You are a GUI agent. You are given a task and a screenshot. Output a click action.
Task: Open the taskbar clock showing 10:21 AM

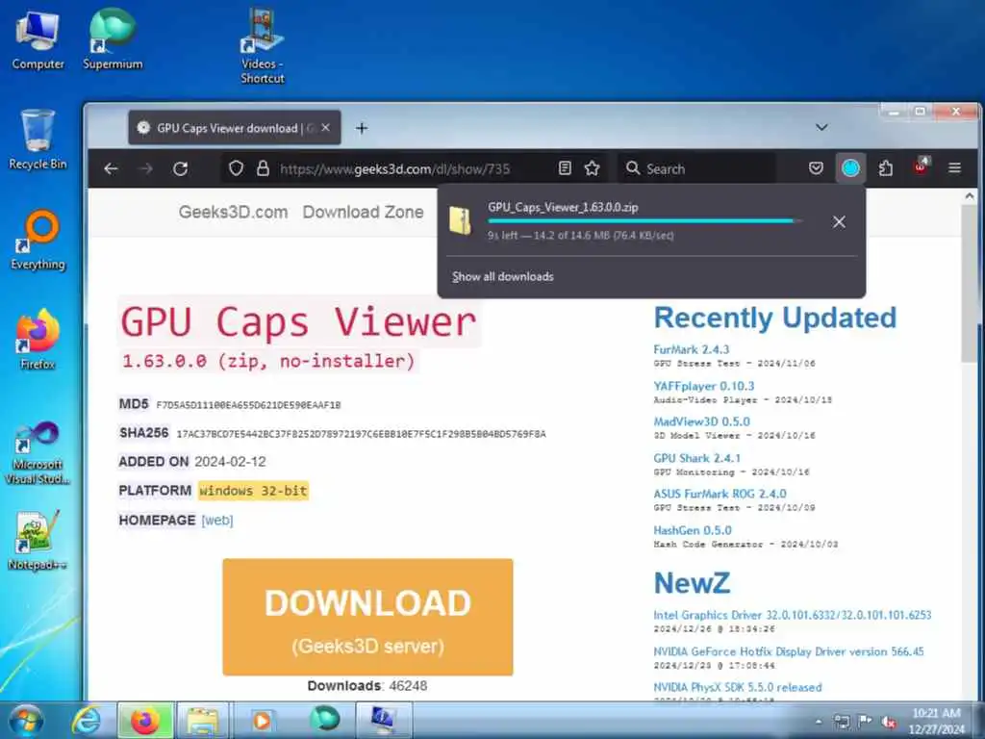(x=937, y=721)
